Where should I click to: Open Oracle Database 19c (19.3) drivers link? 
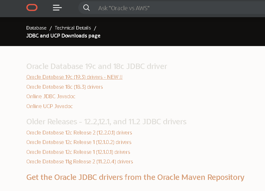point(74,77)
